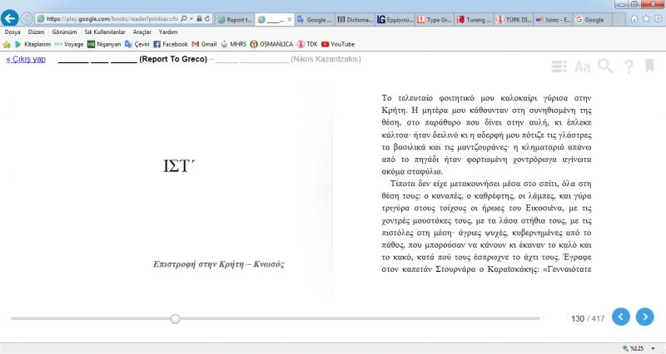
Task: Click the (Report To Greco) title
Action: coord(173,59)
